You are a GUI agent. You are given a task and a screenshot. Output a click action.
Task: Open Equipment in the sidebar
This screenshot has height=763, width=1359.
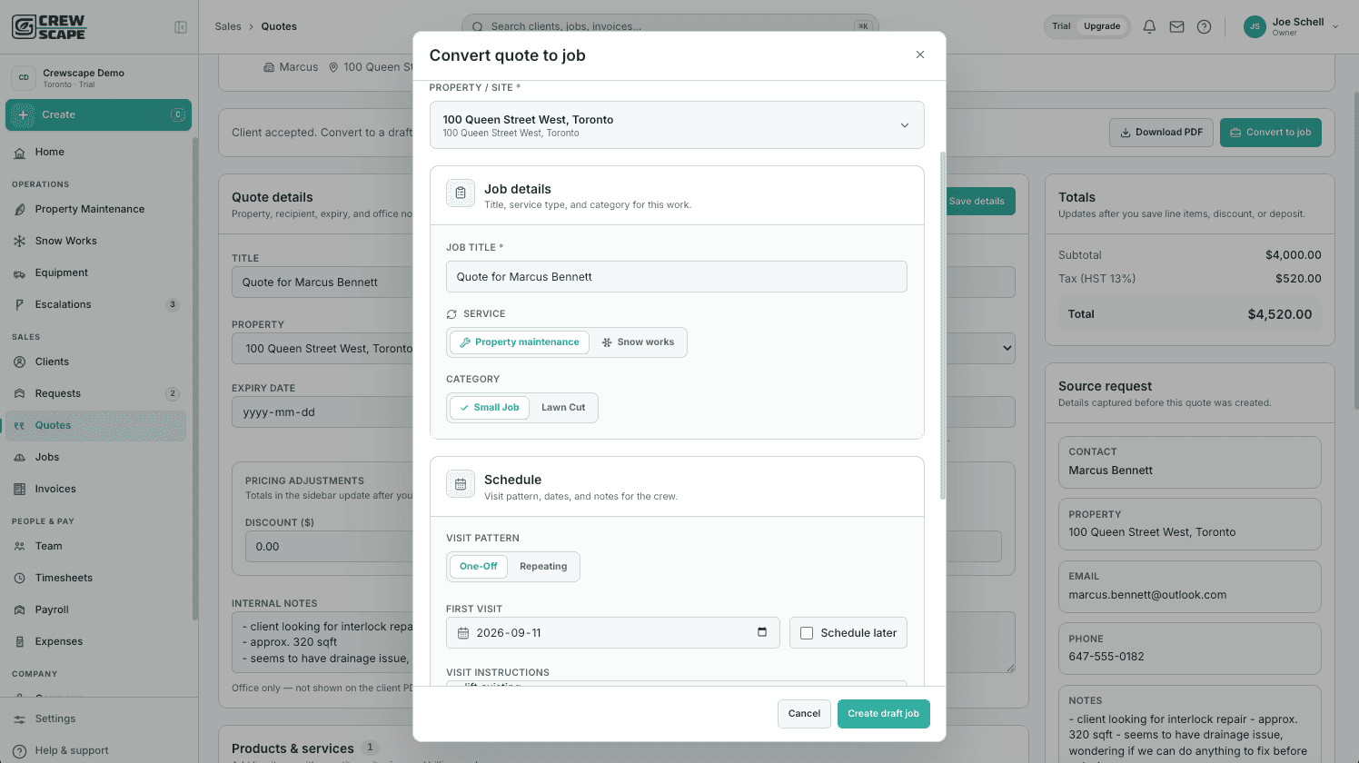(98, 272)
